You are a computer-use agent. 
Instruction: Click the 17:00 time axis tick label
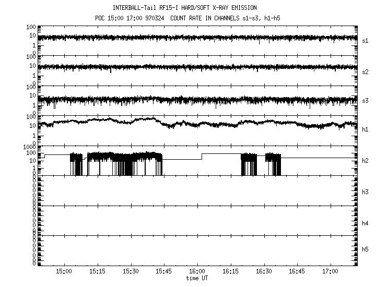331,272
